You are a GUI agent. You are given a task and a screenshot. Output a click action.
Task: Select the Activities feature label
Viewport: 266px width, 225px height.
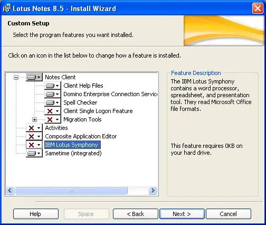click(56, 128)
